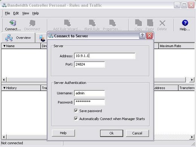Click the Username input field

(90, 93)
